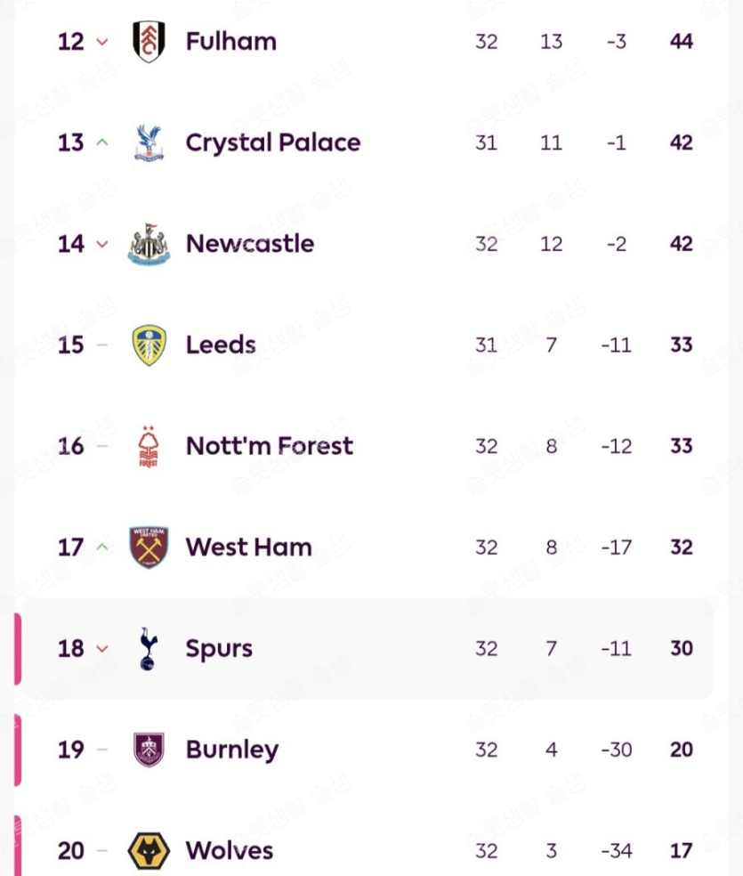Tap the Nottingham Forest tree logo
This screenshot has height=876, width=743.
[149, 446]
